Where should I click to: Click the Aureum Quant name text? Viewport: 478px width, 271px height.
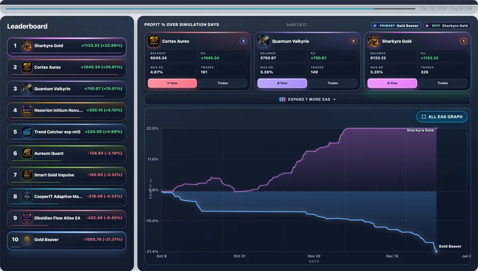pyautogui.click(x=49, y=153)
